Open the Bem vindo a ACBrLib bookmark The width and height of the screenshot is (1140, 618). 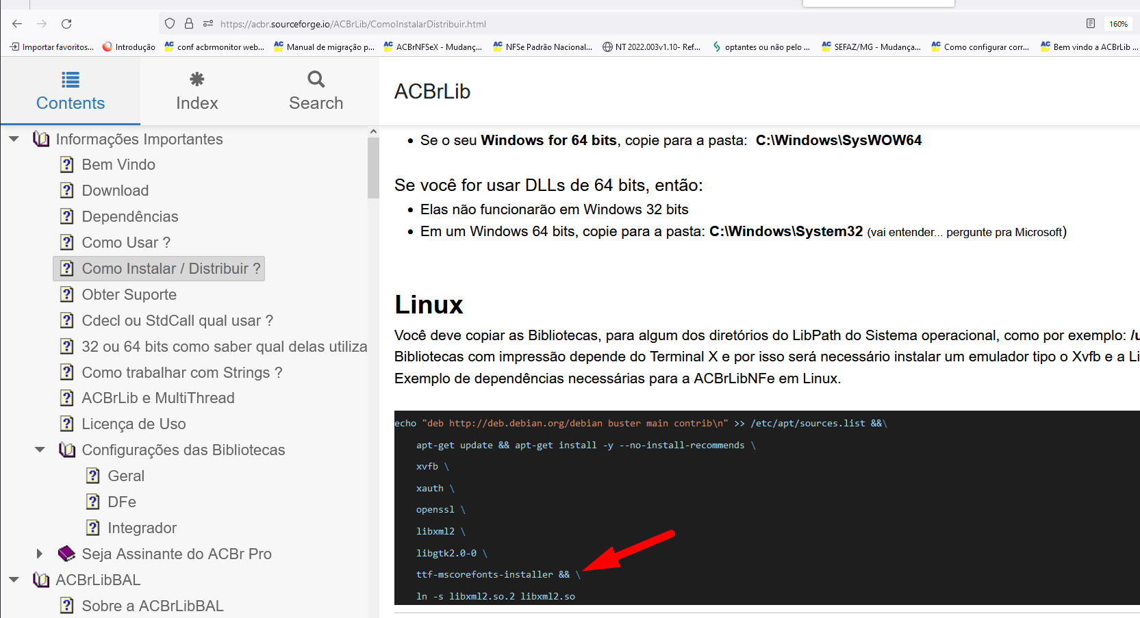[x=1089, y=47]
